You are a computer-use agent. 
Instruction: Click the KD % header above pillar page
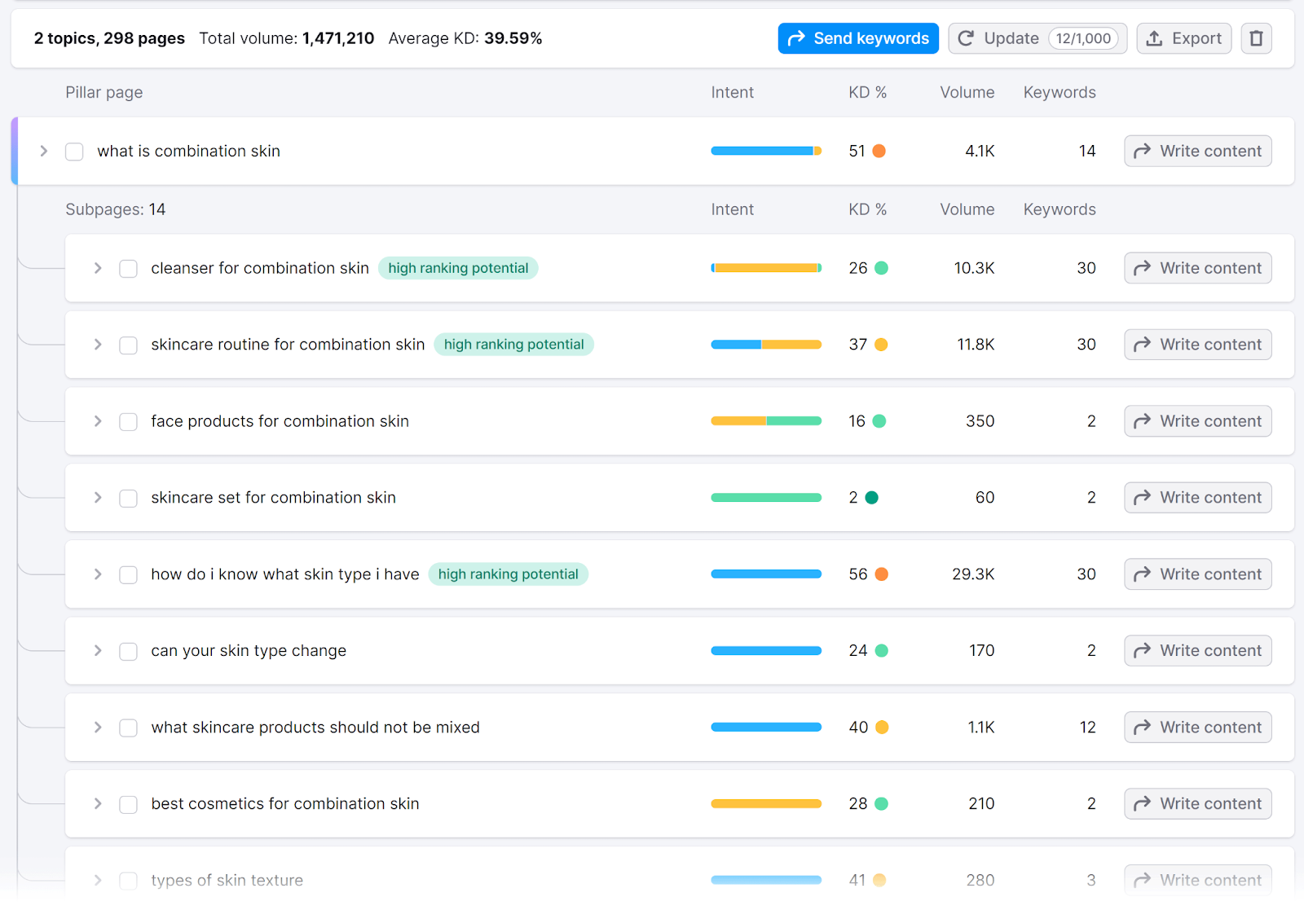867,92
